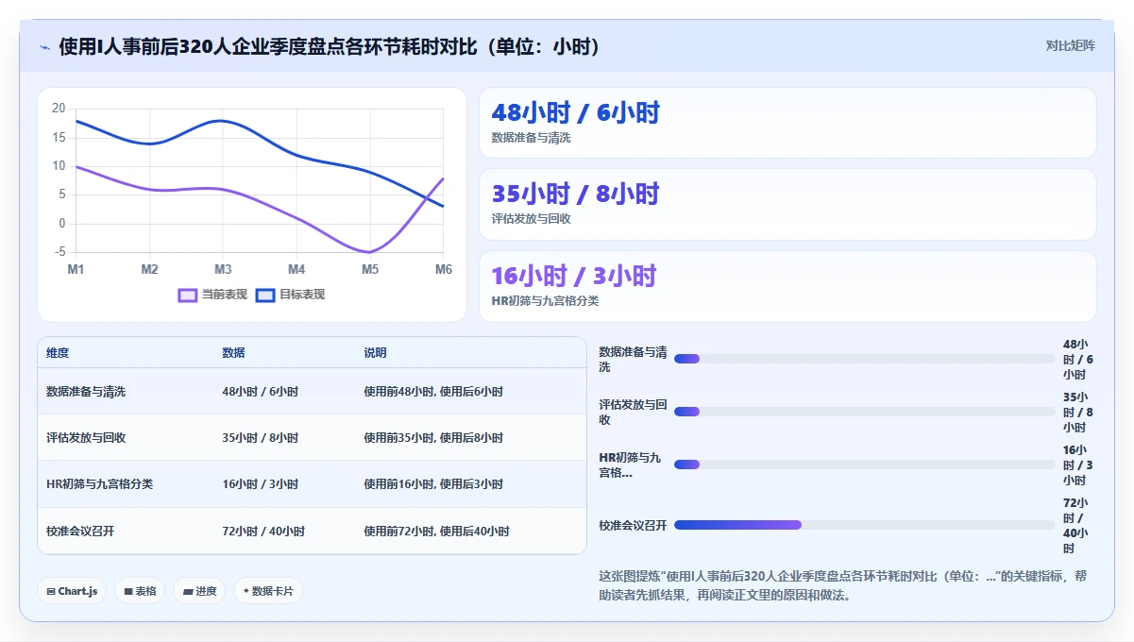
Task: Click the M5 axis label on chart
Action: (370, 270)
